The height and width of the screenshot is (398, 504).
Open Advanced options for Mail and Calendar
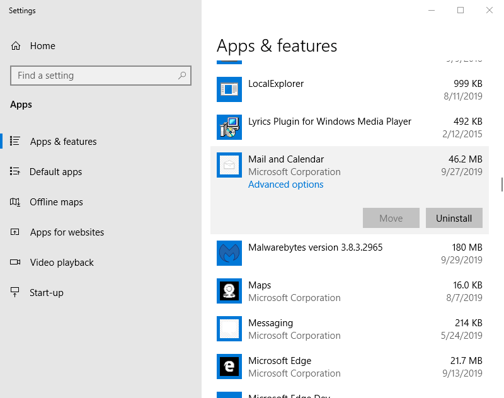click(286, 185)
